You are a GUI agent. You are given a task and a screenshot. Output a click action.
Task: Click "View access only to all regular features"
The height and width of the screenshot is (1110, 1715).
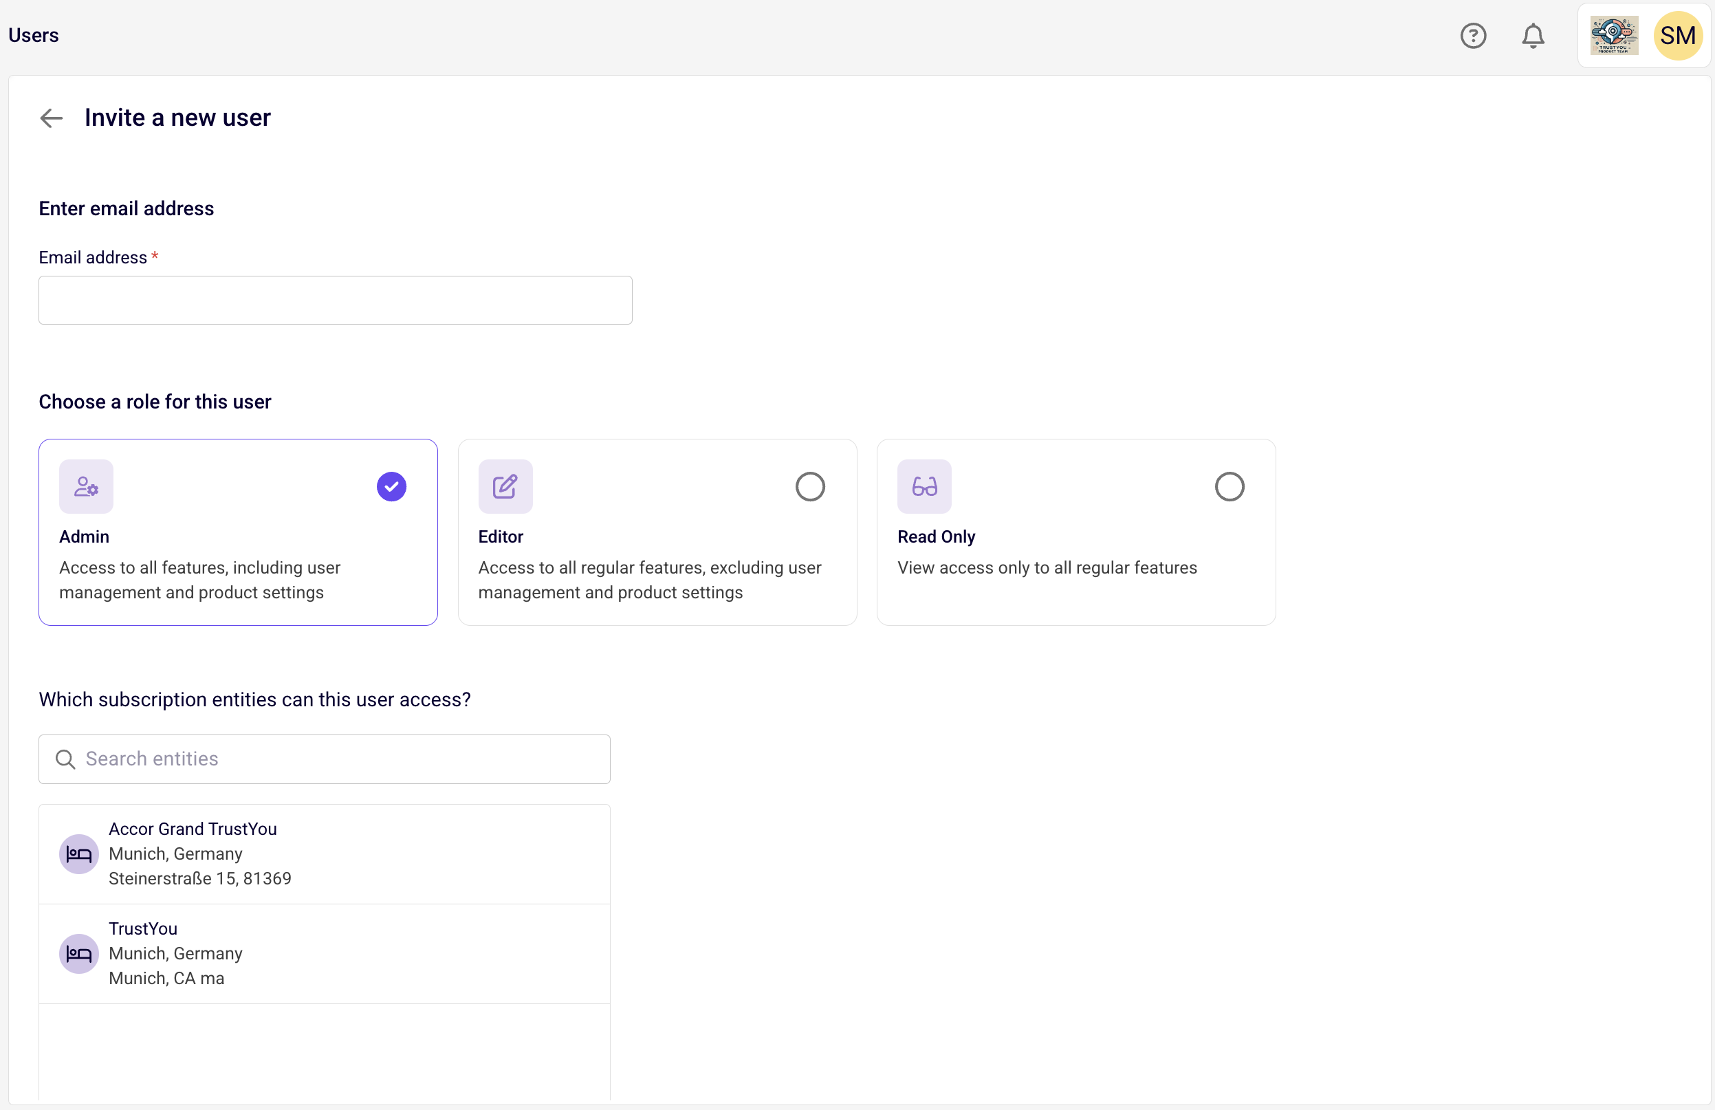(x=1047, y=568)
